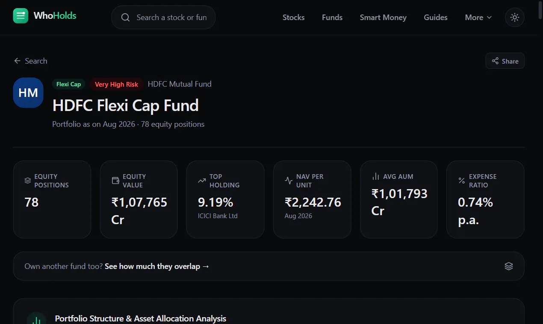The height and width of the screenshot is (324, 543).
Task: Click the trend arrow icon on Top Holding
Action: (x=202, y=181)
